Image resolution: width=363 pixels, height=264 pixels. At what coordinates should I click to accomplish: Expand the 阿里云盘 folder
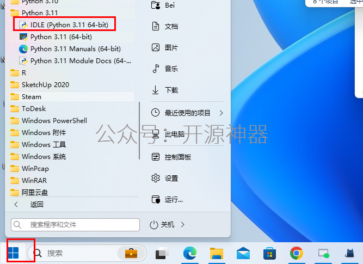pos(29,193)
